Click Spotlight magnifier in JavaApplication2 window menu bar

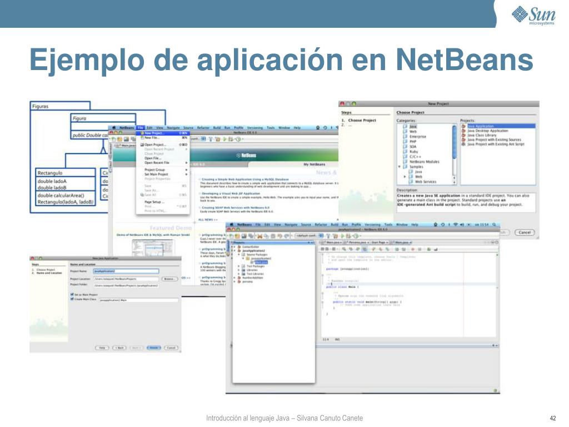point(494,225)
